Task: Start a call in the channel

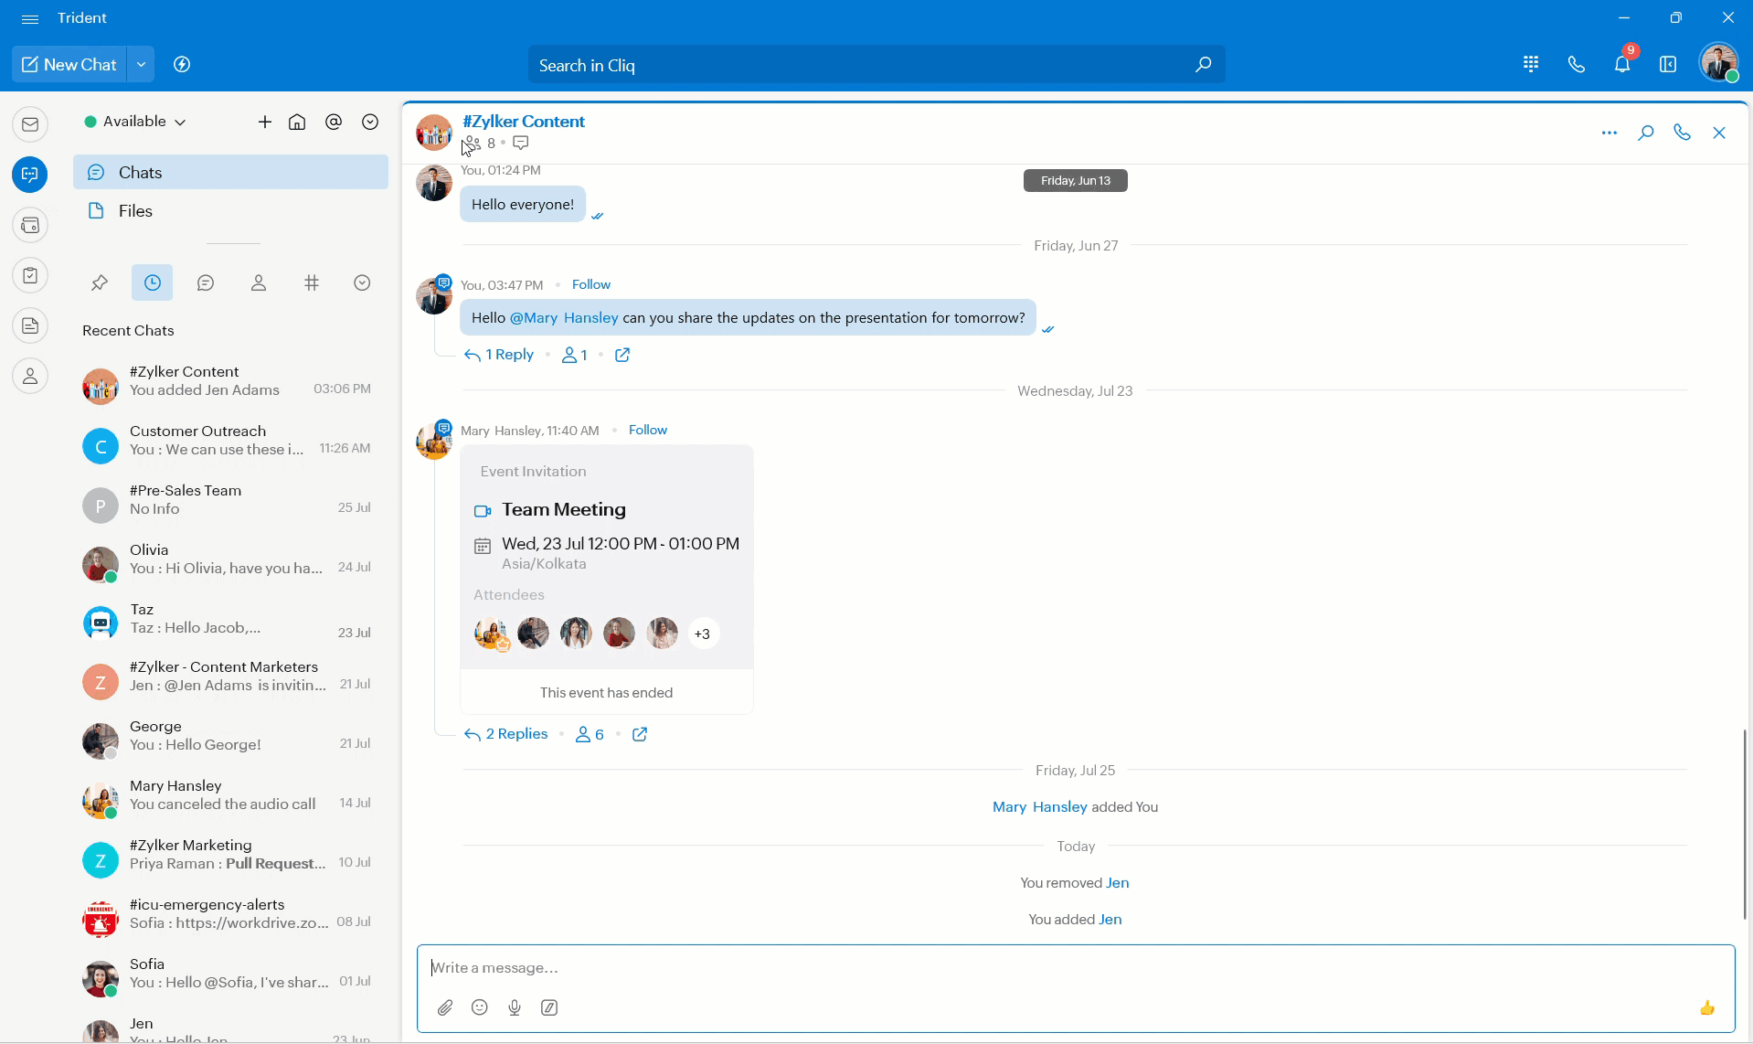Action: 1683,133
